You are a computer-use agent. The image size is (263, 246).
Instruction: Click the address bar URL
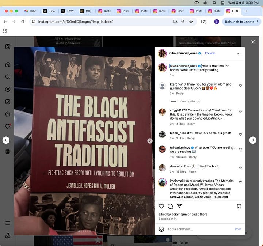[76, 22]
